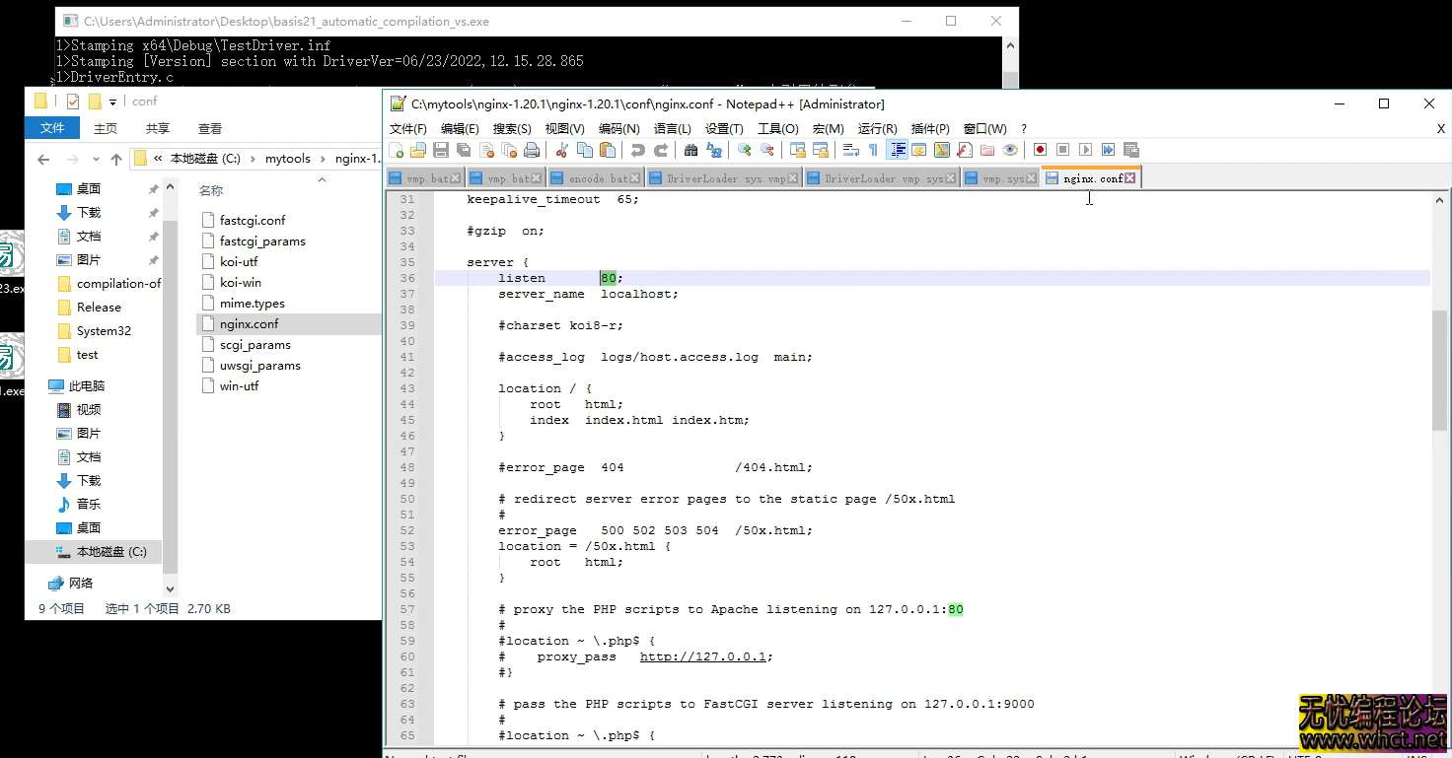Open the 搜索(S) menu in Notepad++
The height and width of the screenshot is (758, 1452).
pos(511,128)
